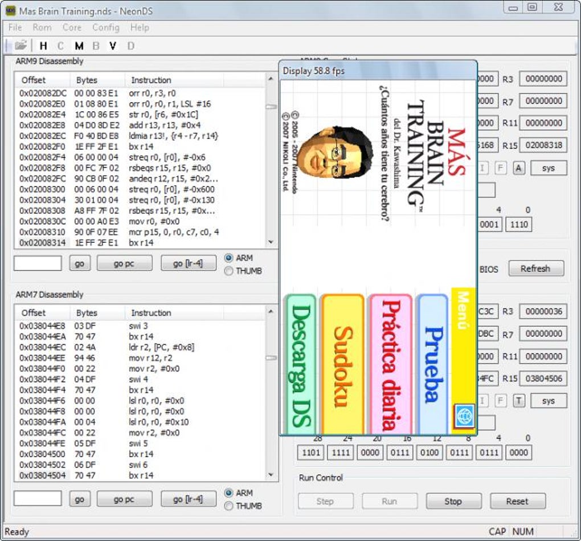581x541 pixels.
Task: Click ARM9 disassembly go button
Action: coord(80,263)
